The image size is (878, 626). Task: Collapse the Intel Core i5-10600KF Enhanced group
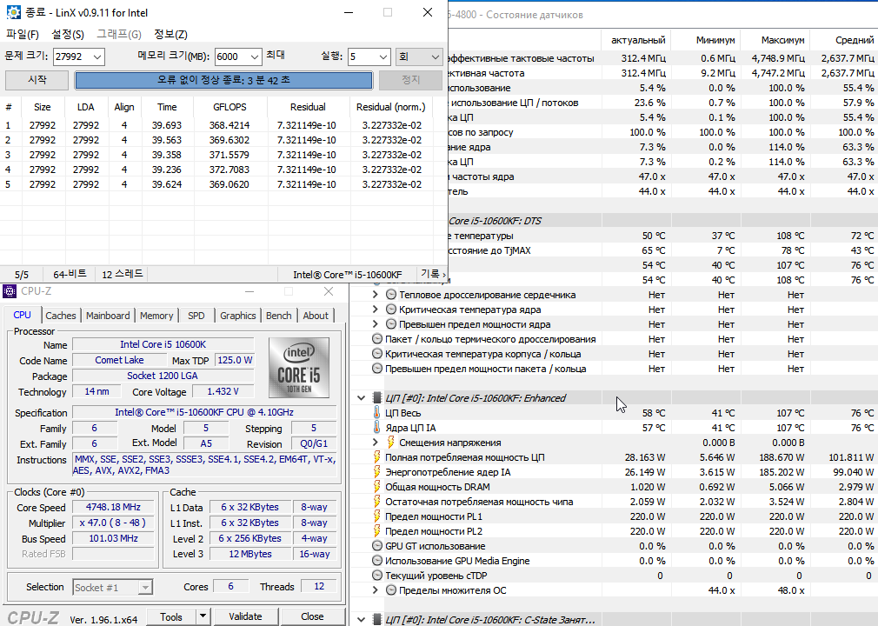pos(361,398)
